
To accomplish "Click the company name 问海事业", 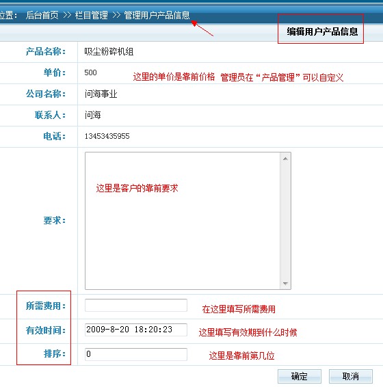I will coord(101,94).
